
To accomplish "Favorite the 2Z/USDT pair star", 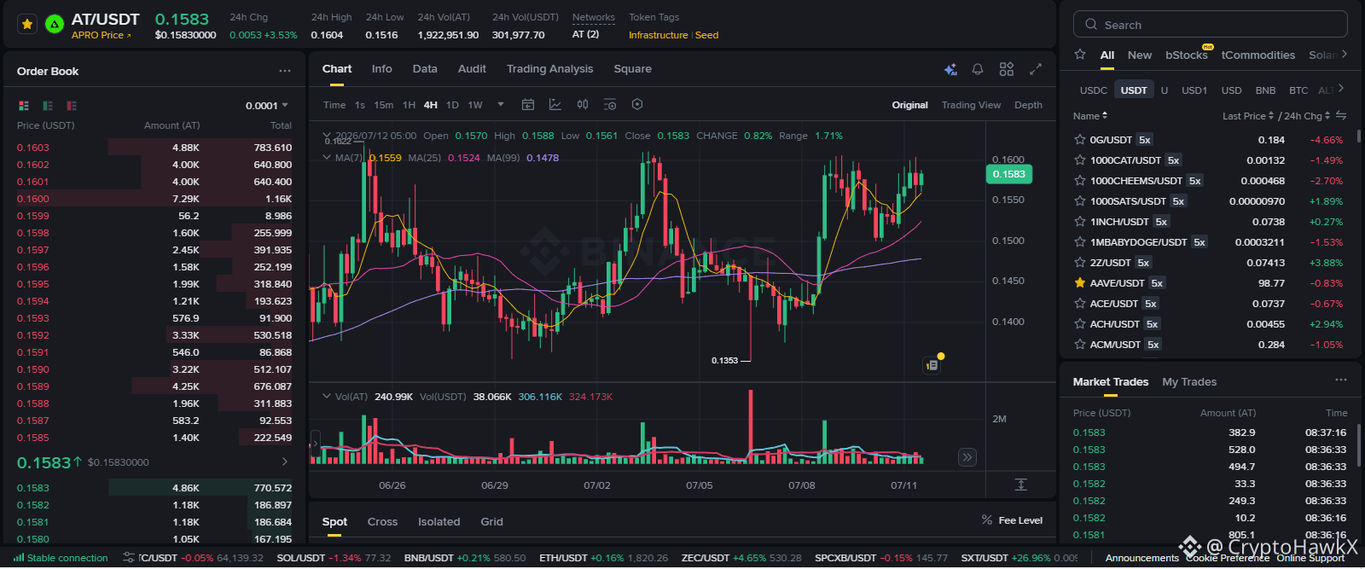I will (1080, 263).
